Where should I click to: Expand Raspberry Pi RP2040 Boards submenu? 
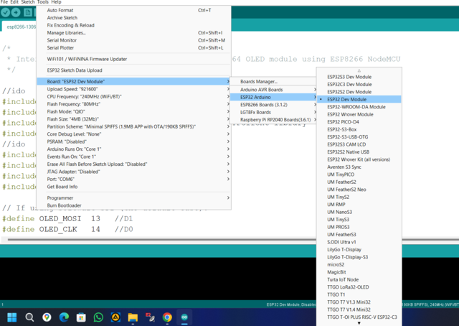coord(273,120)
